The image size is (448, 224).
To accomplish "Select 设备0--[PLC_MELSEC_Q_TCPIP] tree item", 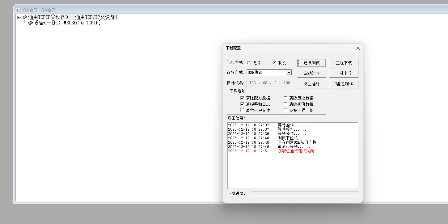I will pyautogui.click(x=67, y=23).
